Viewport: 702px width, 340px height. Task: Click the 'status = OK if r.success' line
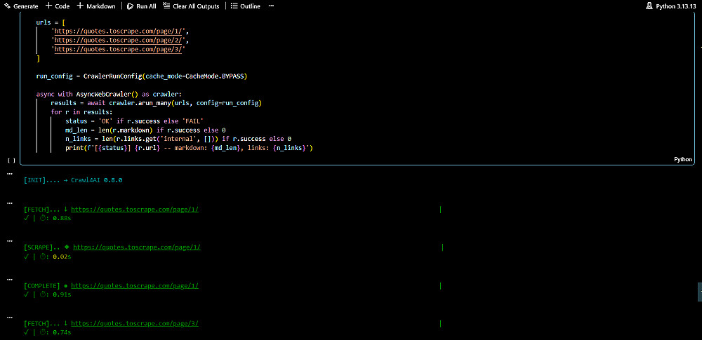[x=134, y=121]
